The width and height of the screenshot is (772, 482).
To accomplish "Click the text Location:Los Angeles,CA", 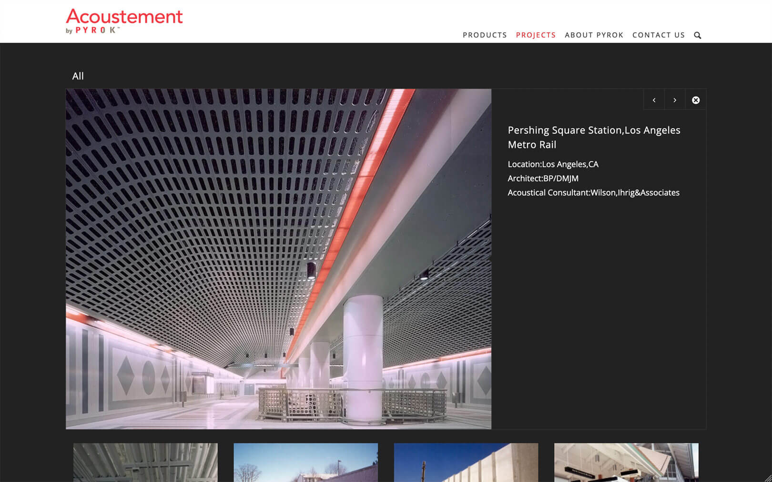I will click(553, 164).
